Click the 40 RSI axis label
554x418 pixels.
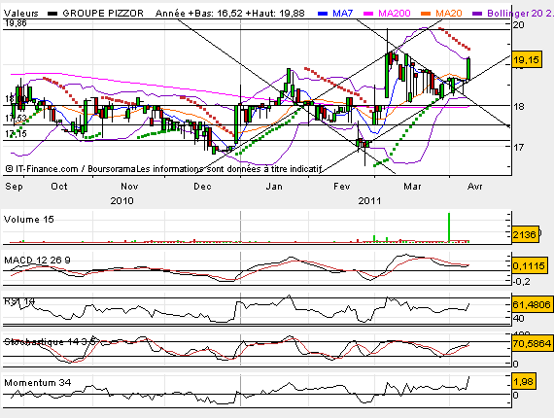click(519, 318)
